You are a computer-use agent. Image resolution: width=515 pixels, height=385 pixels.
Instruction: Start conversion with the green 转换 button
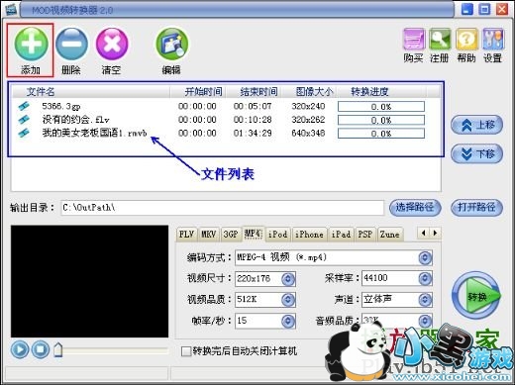click(x=476, y=295)
